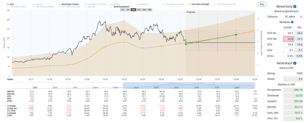Open the Aktienkauf info icon
Viewport: 307px width, 123px height.
[x=295, y=63]
